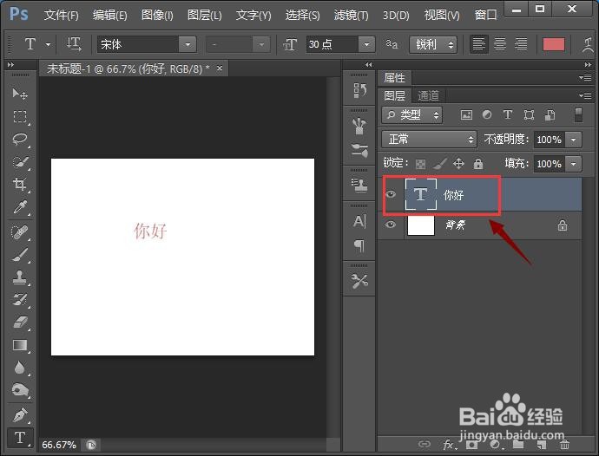The height and width of the screenshot is (456, 599).
Task: Click the warp text icon
Action: pos(589,44)
